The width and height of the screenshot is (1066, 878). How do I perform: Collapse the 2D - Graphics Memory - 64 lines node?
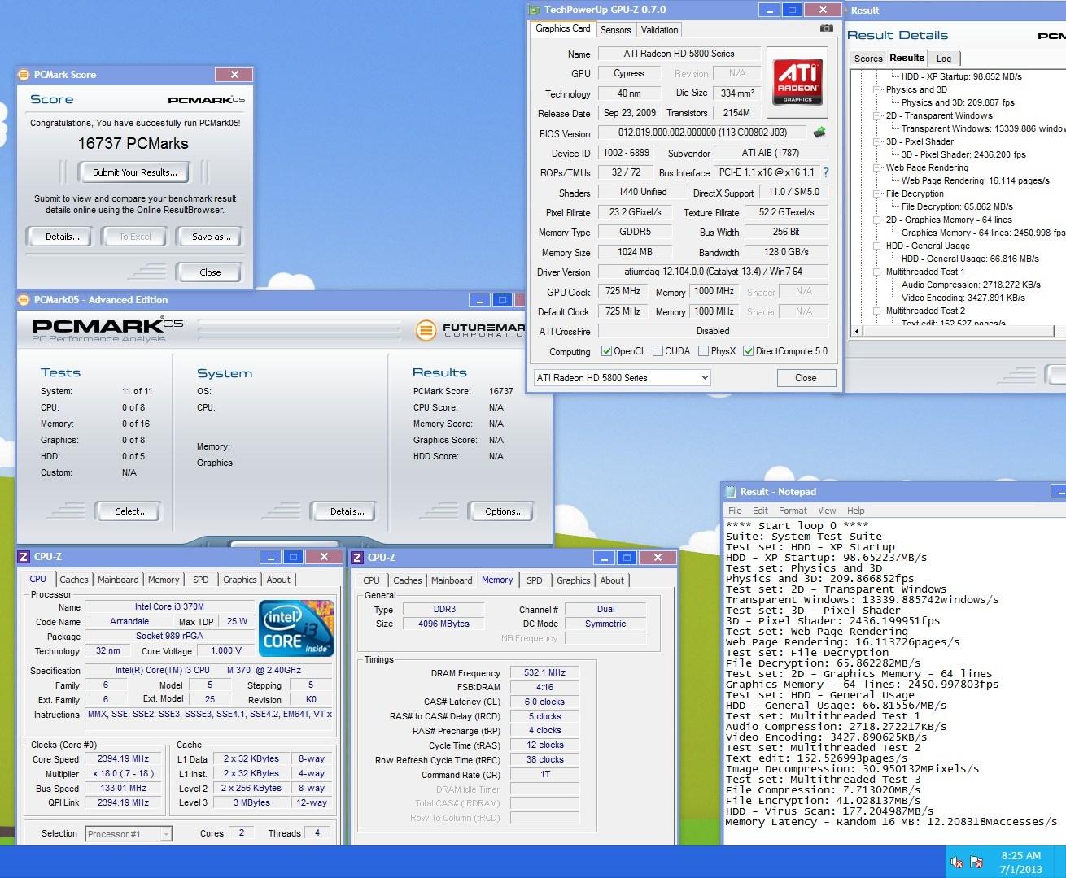pyautogui.click(x=878, y=219)
